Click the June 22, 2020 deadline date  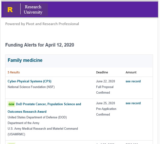[x=105, y=81]
